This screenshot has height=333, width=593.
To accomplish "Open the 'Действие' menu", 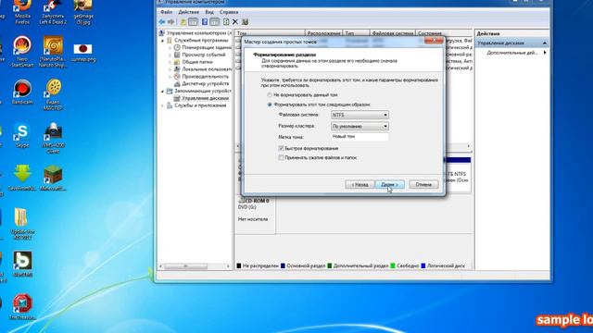I will point(188,12).
